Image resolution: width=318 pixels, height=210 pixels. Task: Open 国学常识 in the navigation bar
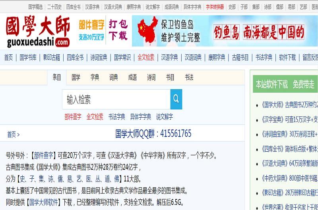(122, 57)
